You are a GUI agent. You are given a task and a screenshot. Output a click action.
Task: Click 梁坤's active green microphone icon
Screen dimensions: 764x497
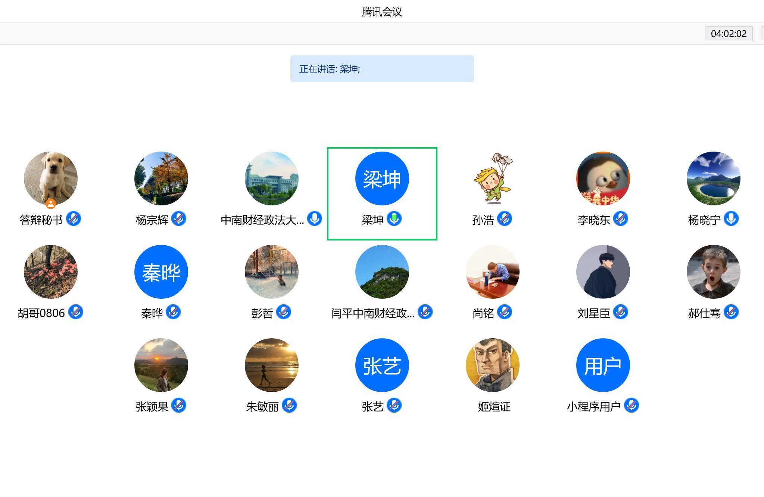[394, 219]
